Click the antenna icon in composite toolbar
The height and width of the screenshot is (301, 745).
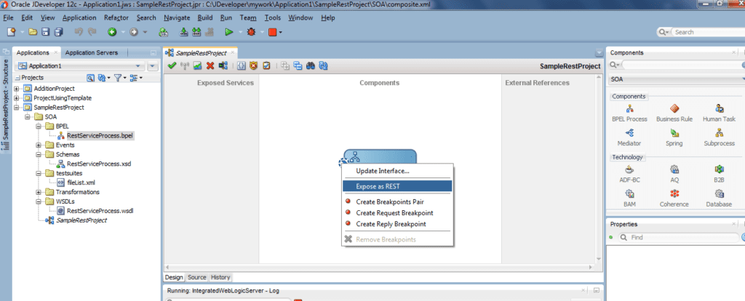[186, 66]
